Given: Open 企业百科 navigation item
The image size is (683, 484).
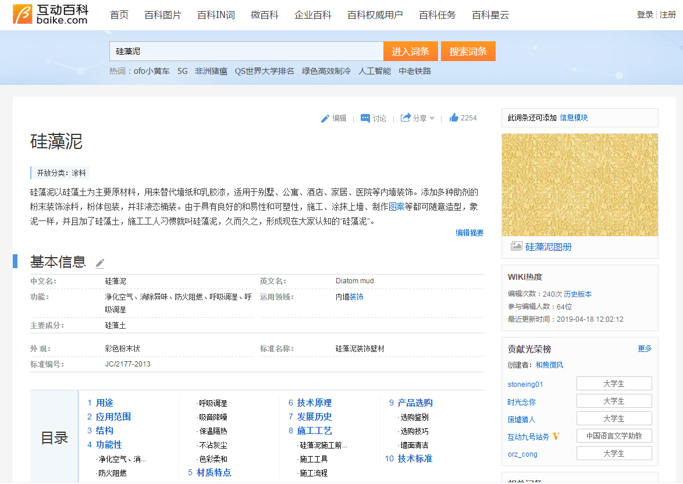Looking at the screenshot, I should click(x=313, y=15).
